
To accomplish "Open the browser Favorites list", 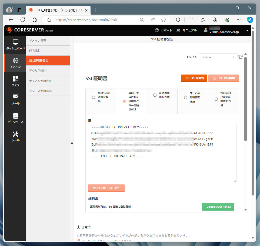I will [x=203, y=20].
